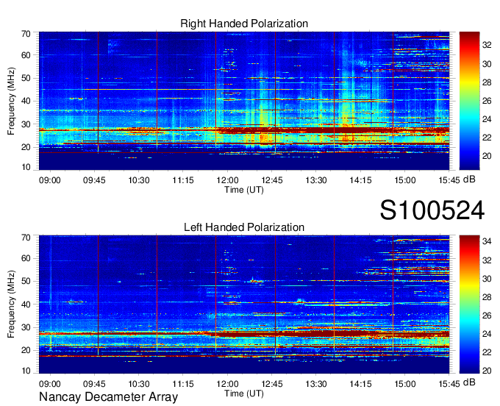Click the 34 value on Left Handed colorbar
The width and height of the screenshot is (500, 406).
[x=487, y=242]
